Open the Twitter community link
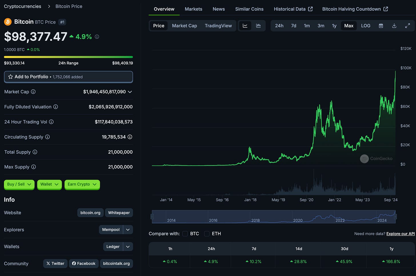Viewport: 416px width, 276px height. click(55, 263)
